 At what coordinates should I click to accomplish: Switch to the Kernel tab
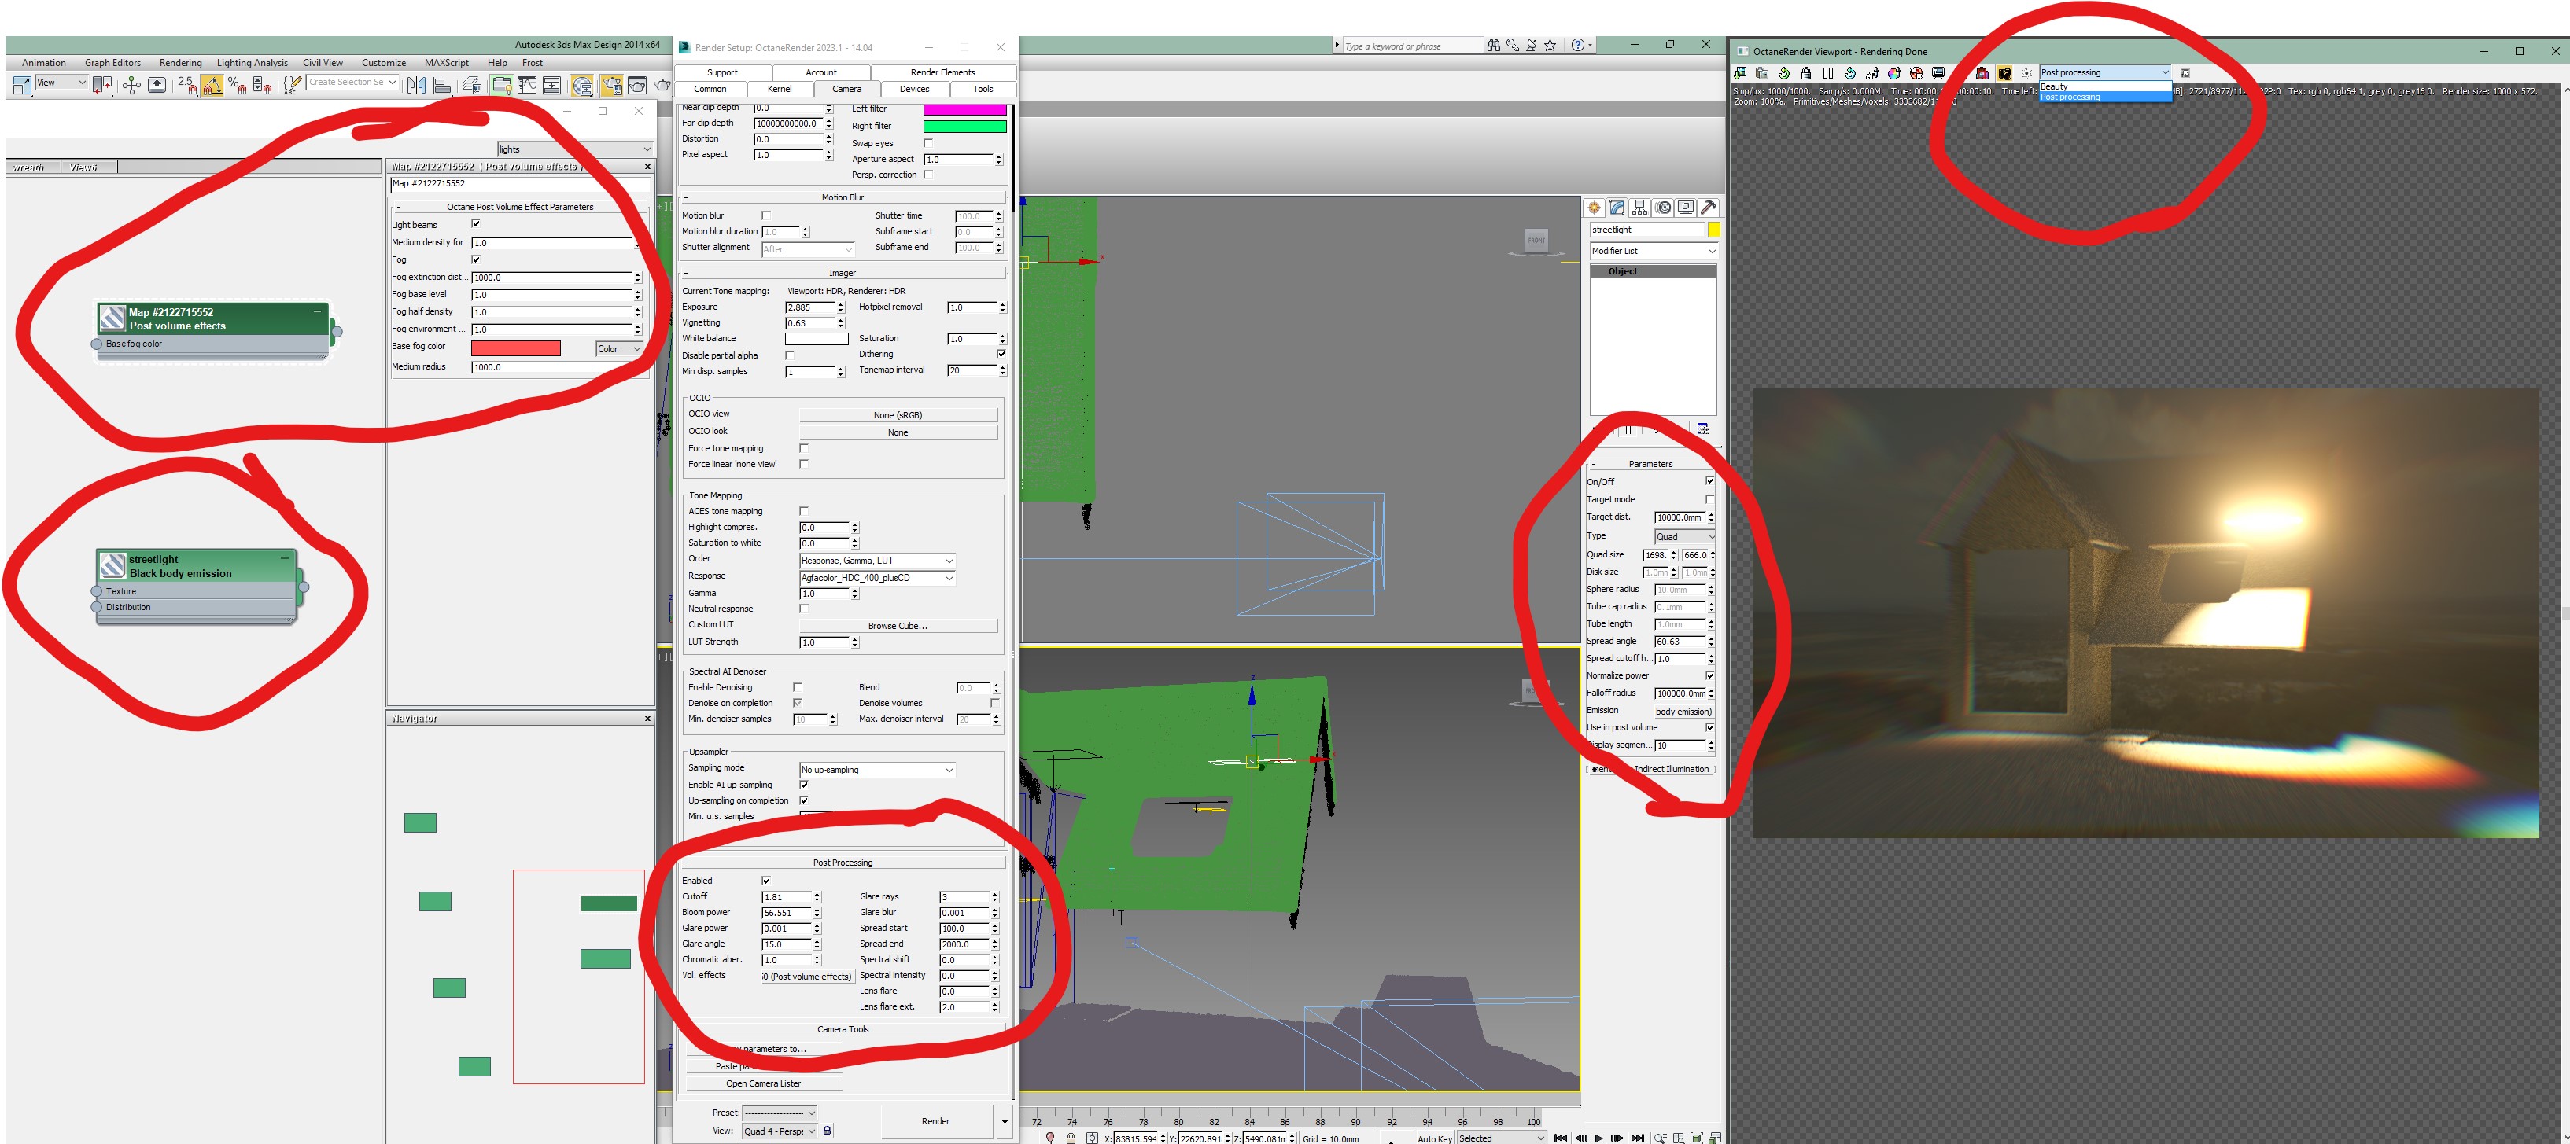(779, 89)
